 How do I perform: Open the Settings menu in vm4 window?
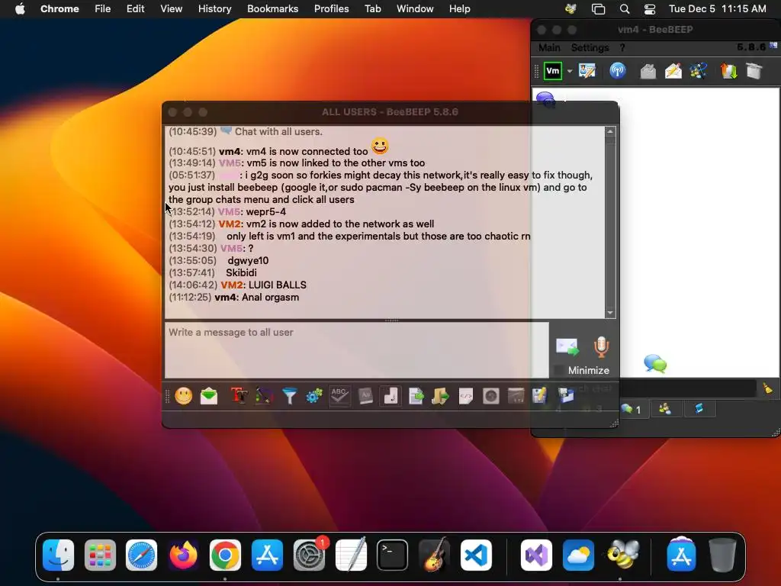(x=590, y=48)
